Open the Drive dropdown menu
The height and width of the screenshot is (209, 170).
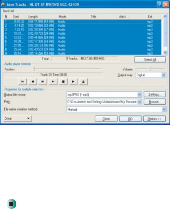coord(17,119)
